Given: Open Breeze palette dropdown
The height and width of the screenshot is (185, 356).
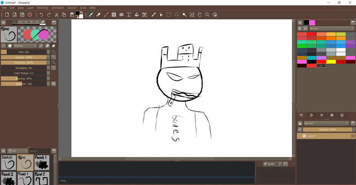Looking at the screenshot, I should click(x=332, y=28).
